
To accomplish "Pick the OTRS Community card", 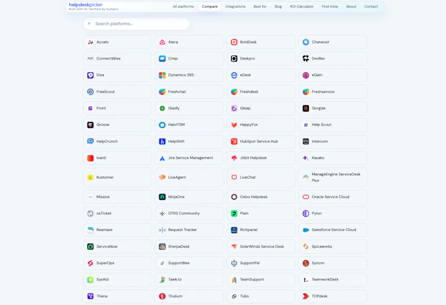I will click(x=189, y=213).
